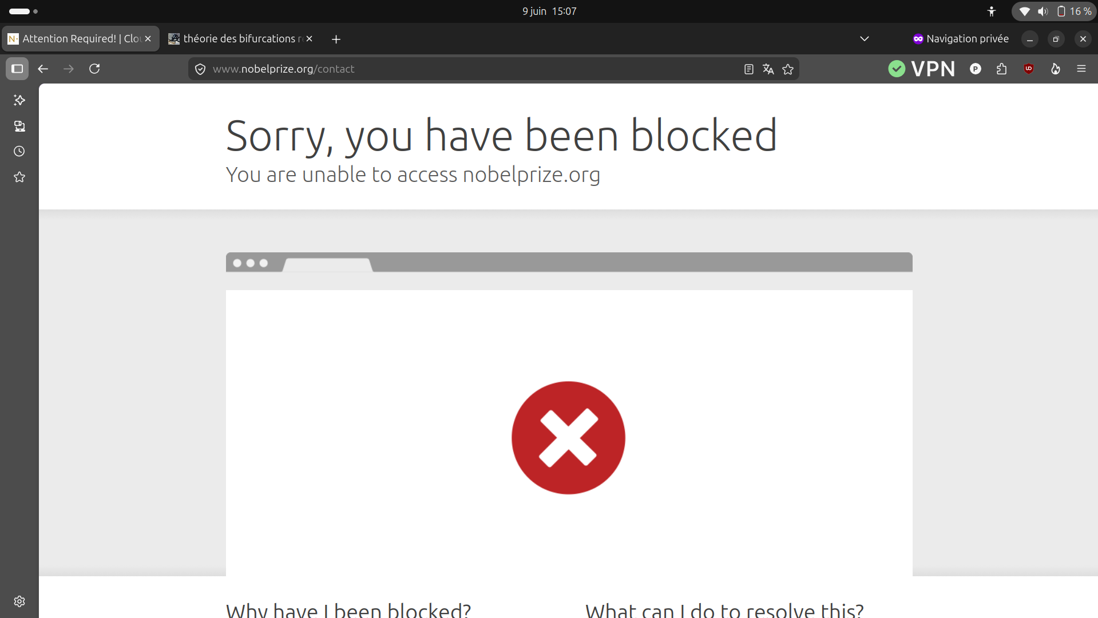Click the Navigation privée indicator
The width and height of the screenshot is (1098, 618).
point(961,39)
